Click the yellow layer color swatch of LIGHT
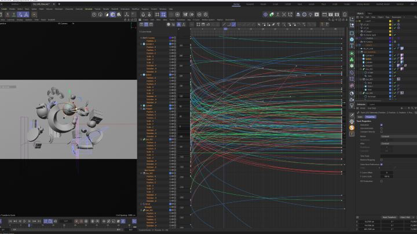 coord(390,21)
